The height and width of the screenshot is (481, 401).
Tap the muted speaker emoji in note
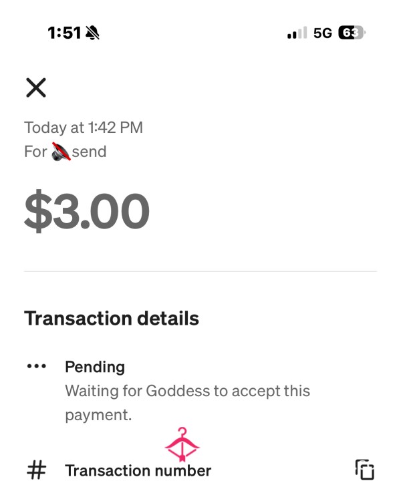pyautogui.click(x=61, y=152)
